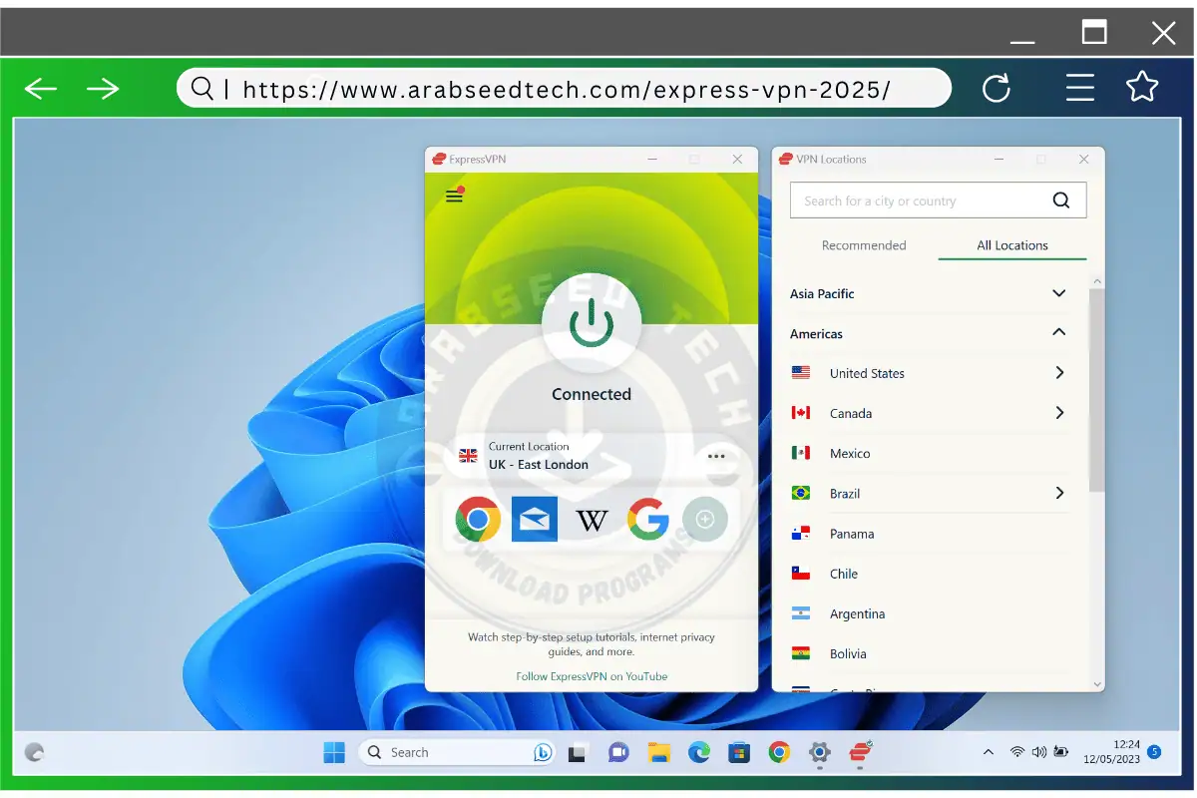Open the Chrome shortcut in ExpressVPN
This screenshot has width=1197, height=798.
[477, 519]
